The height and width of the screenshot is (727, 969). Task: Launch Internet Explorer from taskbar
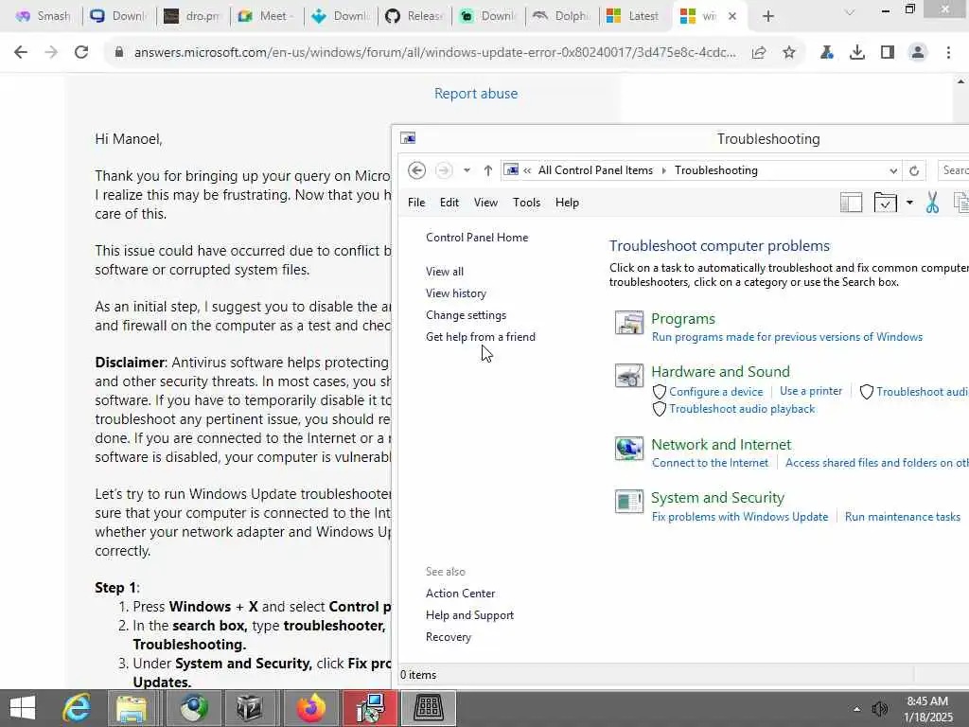click(78, 708)
